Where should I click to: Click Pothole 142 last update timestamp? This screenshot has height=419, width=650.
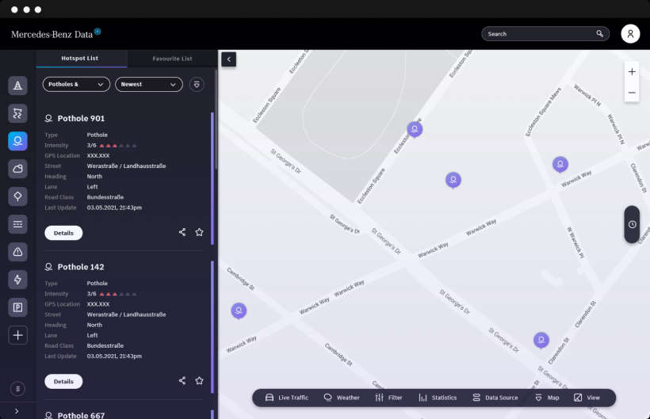[114, 356]
